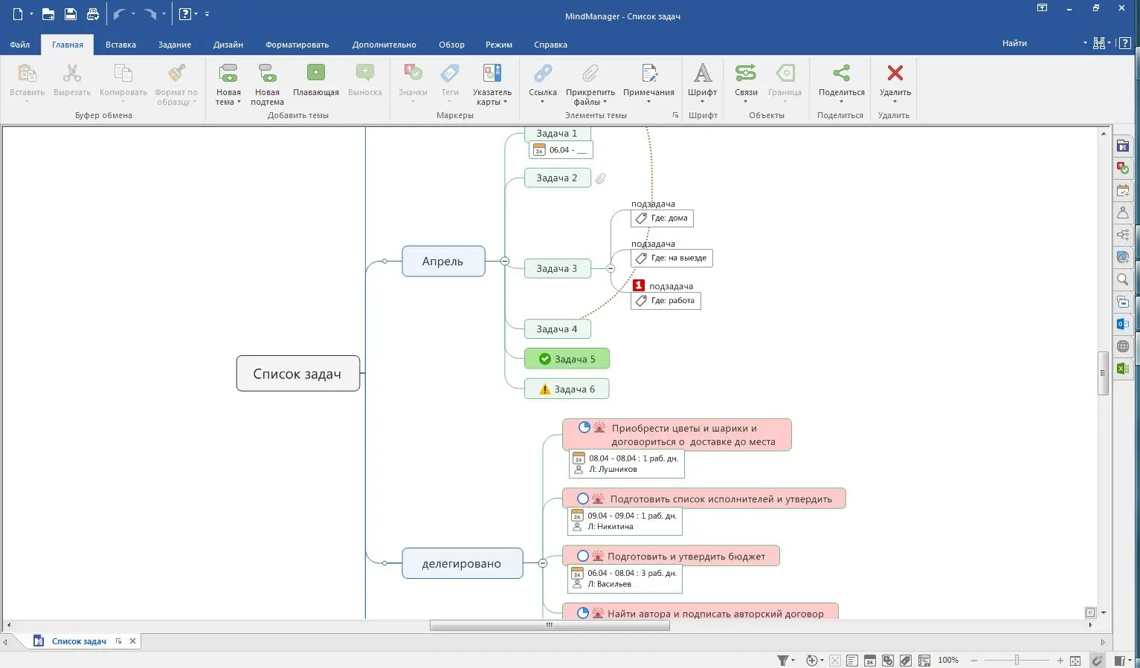Screen dimensions: 1140x668
Task: Toggle progress circle on Подготовить и утвердить бюджет
Action: (x=583, y=556)
